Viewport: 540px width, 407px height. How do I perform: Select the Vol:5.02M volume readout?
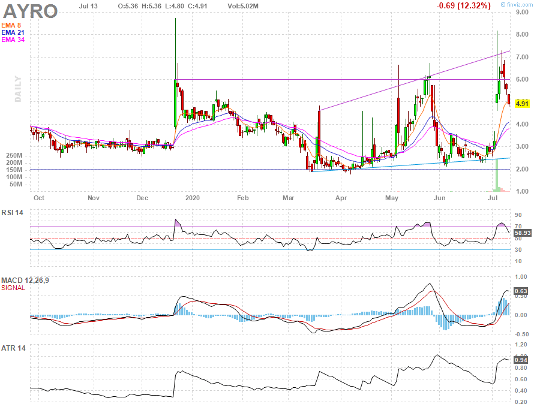[243, 6]
